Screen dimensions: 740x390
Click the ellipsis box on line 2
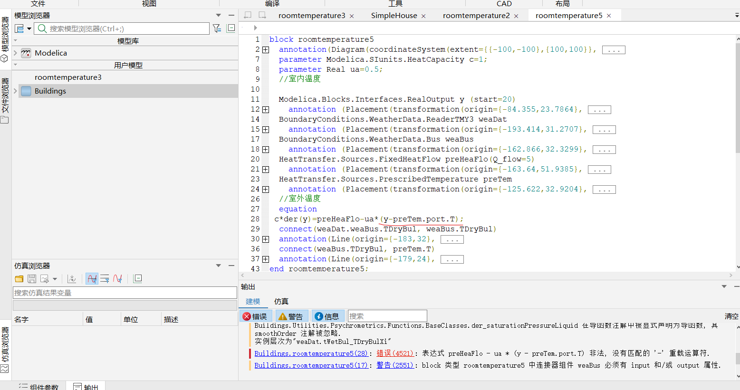[614, 50]
